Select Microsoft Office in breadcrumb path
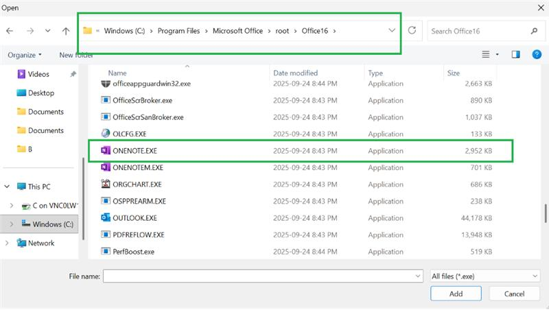The width and height of the screenshot is (549, 310). [237, 31]
